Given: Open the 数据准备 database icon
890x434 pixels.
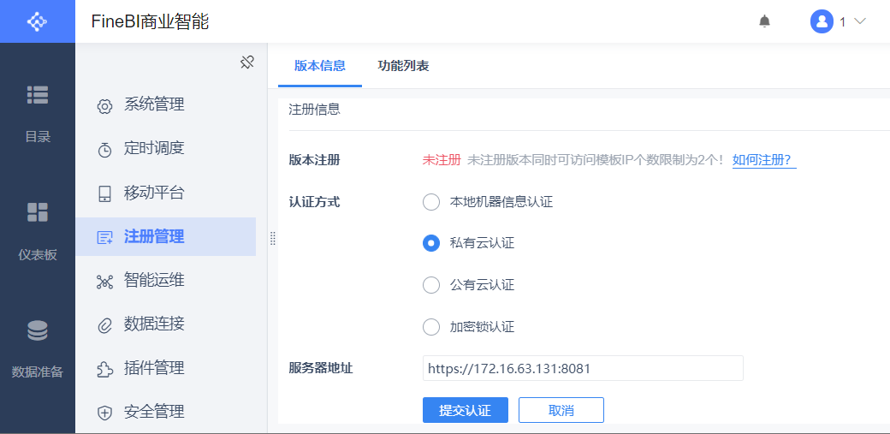Looking at the screenshot, I should pos(38,330).
